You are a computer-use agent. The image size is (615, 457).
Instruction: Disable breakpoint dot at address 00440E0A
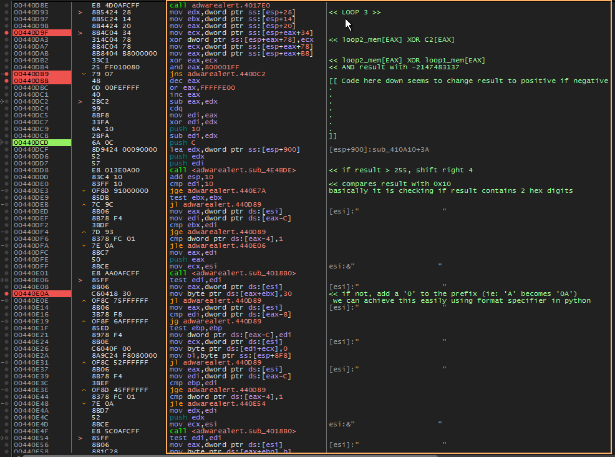[6, 293]
